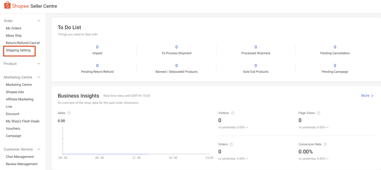Click the help icon beside Conversion Rate

(325, 144)
